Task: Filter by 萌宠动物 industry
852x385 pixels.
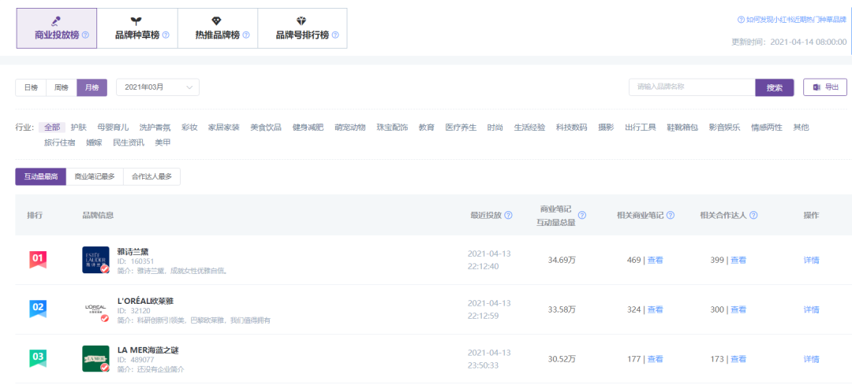Action: [x=350, y=128]
